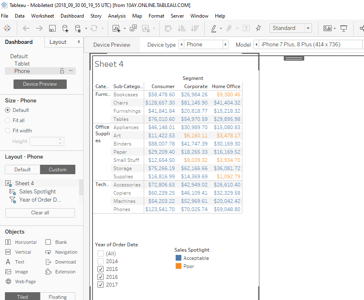Screen dimensions: 364x300
Task: Click the Save icon in toolbar
Action: 52,28
